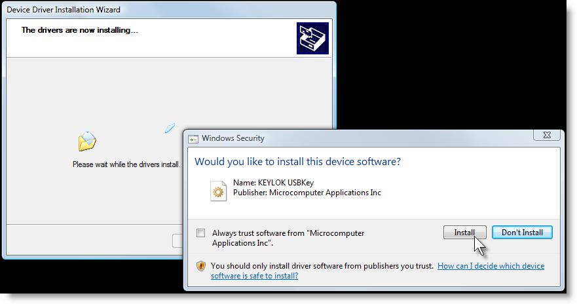Click 'Please wait while the drivers install' text
The image size is (577, 304).
[x=126, y=164]
